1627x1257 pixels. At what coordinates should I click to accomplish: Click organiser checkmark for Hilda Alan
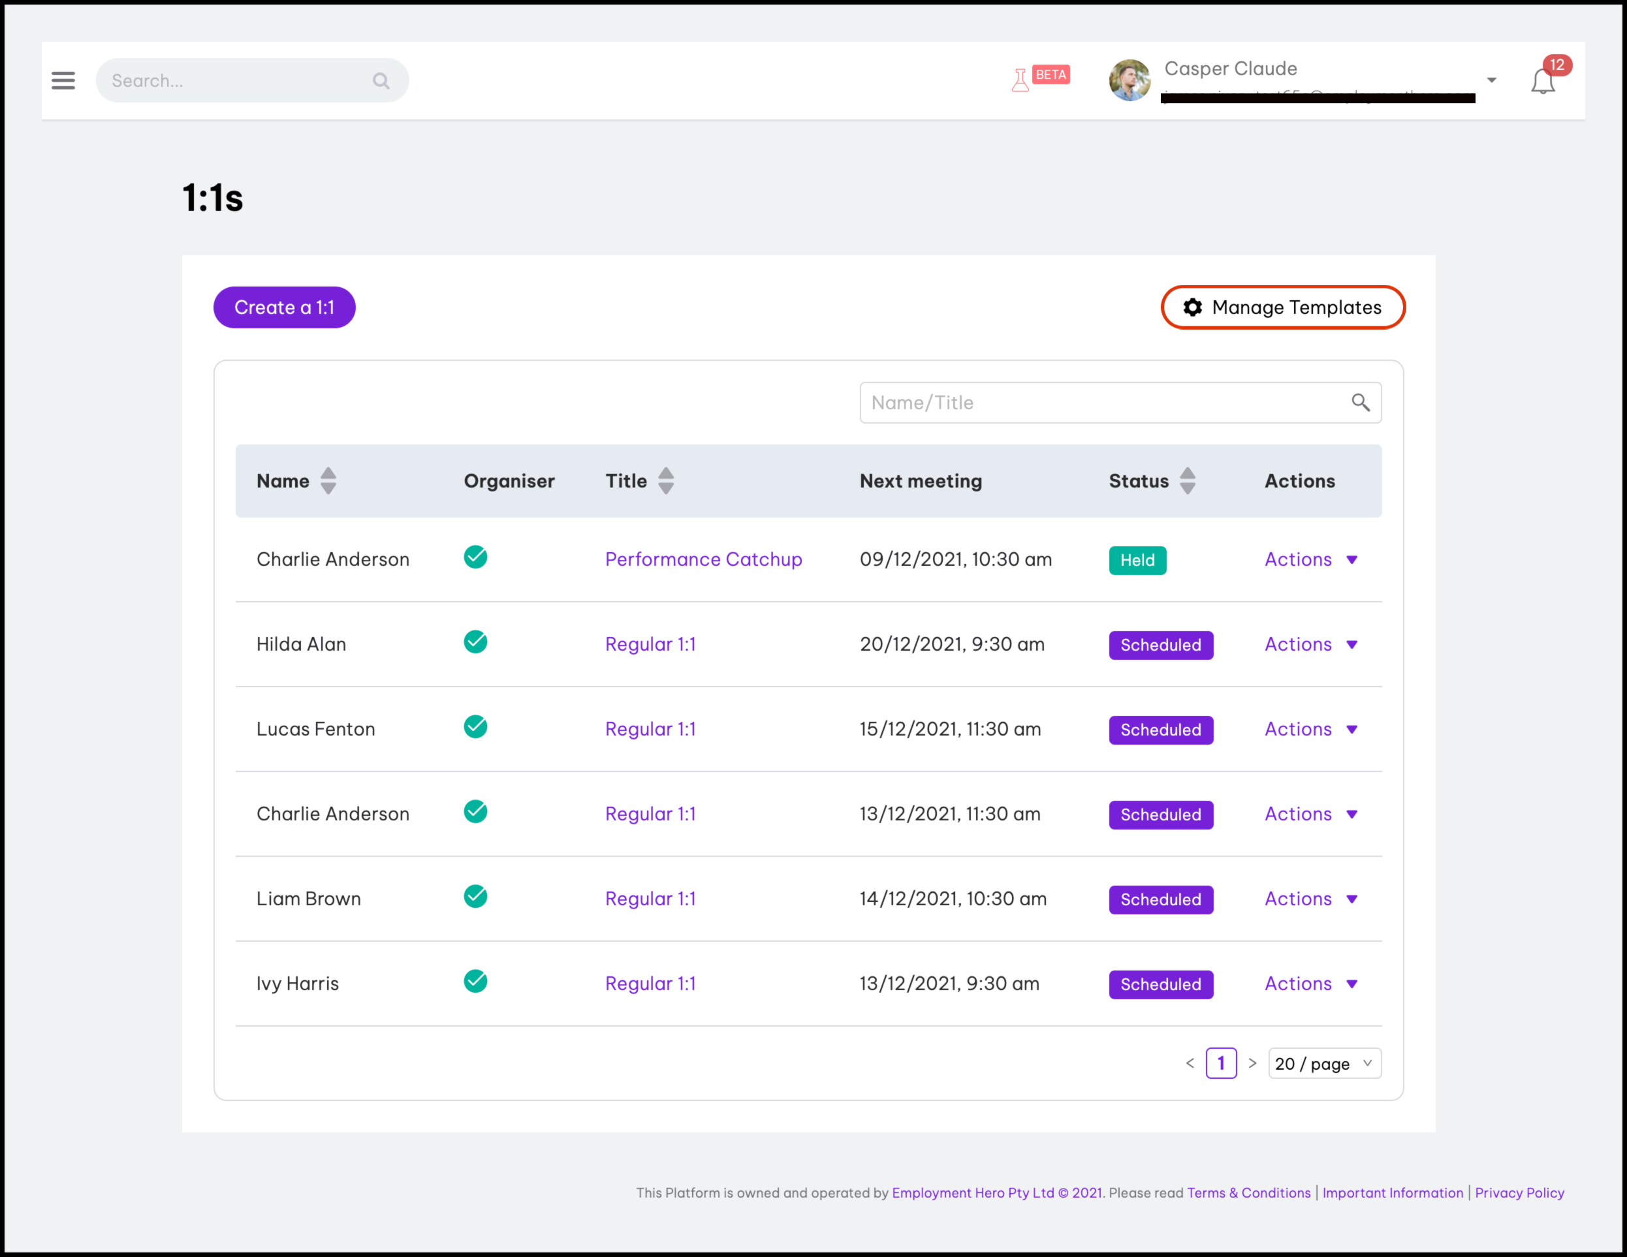475,642
